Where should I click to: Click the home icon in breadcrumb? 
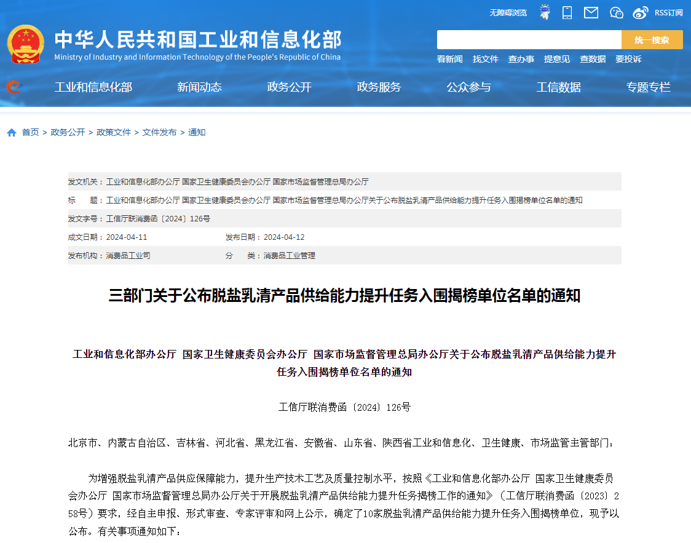[12, 132]
